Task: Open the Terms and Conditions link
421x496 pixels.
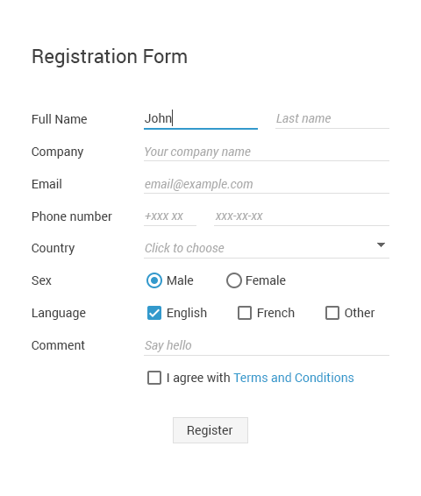Action: pos(294,378)
